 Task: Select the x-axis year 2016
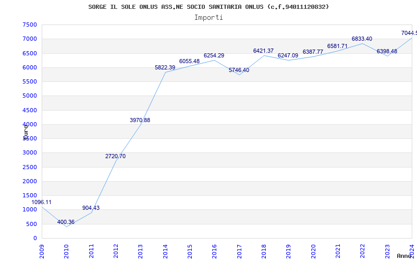(214, 251)
